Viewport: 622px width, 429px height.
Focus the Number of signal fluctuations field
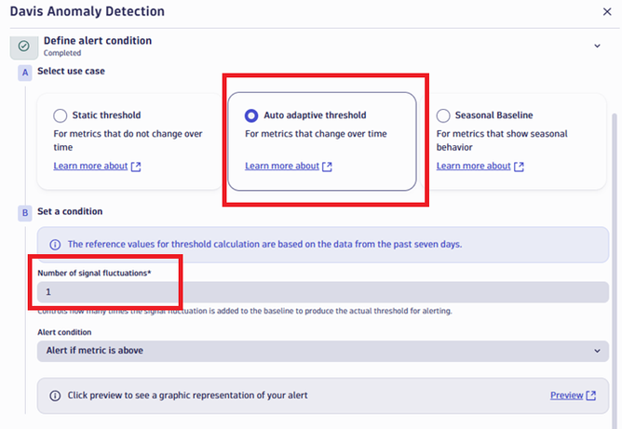[x=323, y=292]
